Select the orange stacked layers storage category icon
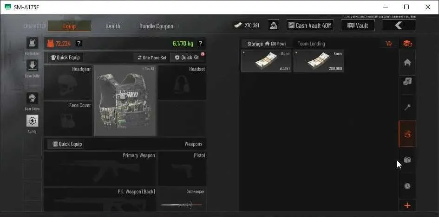Viewport: 439px width, 217px height. (407, 44)
